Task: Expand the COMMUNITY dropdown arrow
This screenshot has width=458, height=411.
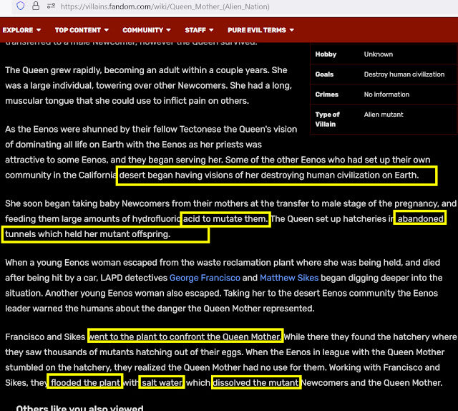Action: (169, 30)
